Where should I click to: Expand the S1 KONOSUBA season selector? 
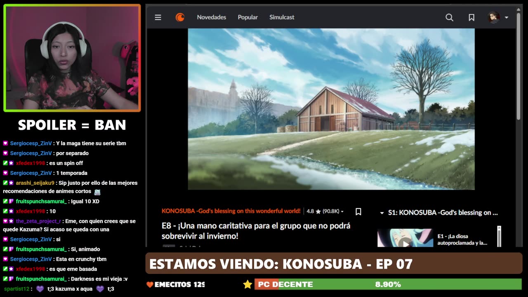coord(439,212)
